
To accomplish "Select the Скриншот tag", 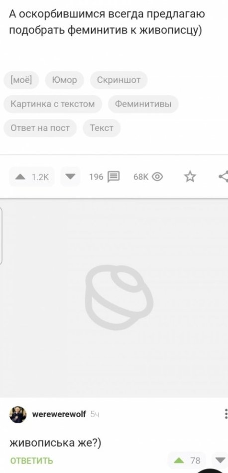I will pyautogui.click(x=119, y=80).
